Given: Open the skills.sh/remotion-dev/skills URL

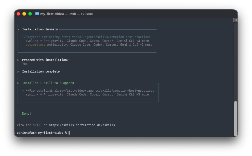Looking at the screenshot, I should pos(82,125).
